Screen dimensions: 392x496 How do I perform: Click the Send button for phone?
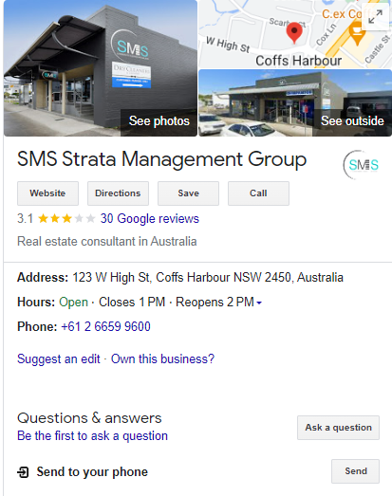click(355, 471)
